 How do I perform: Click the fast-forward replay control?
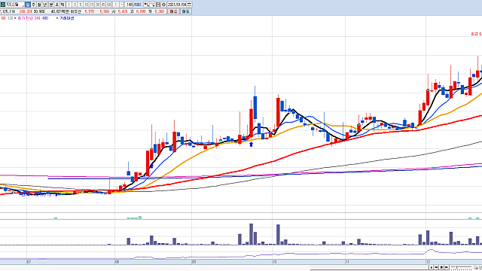coord(447,267)
